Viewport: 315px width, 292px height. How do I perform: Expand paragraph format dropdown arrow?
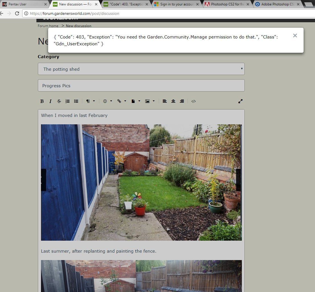pos(94,101)
